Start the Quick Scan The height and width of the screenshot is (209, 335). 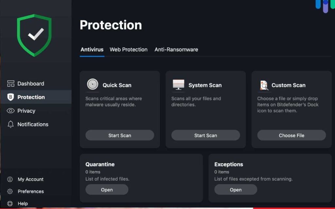(120, 135)
